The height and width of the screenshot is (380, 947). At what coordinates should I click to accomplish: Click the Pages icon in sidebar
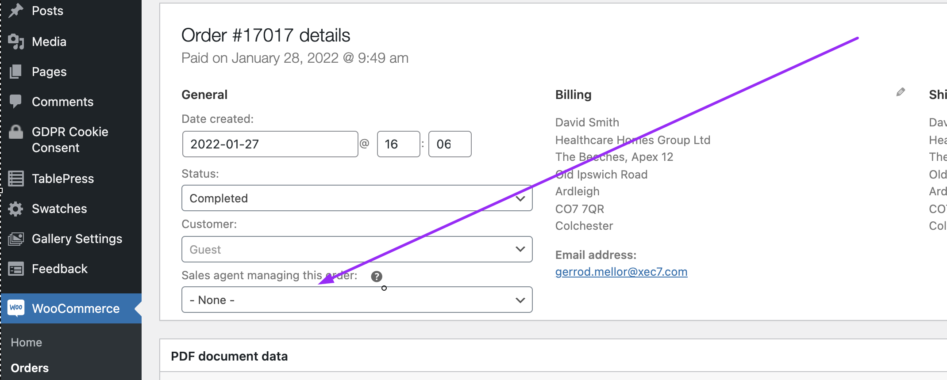[x=16, y=72]
